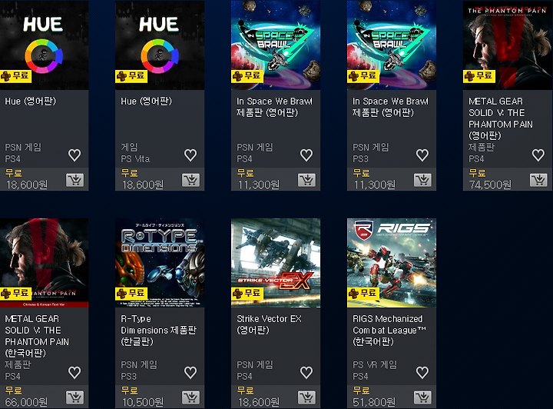Add In Space We Brawl PS4 to cart

click(x=306, y=180)
